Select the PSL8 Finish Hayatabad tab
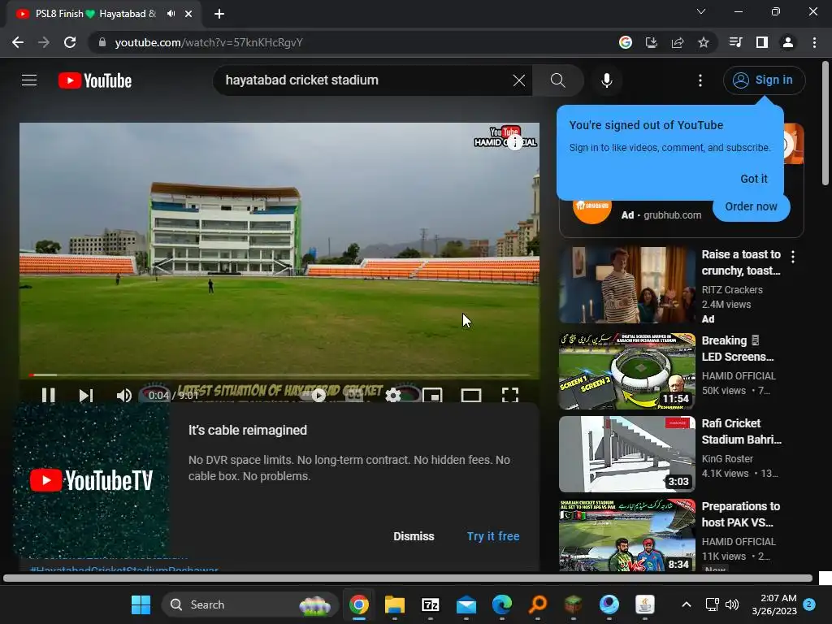This screenshot has height=624, width=832. point(104,15)
